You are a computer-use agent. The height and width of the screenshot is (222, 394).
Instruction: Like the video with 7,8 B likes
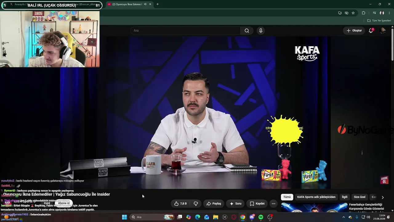180,203
